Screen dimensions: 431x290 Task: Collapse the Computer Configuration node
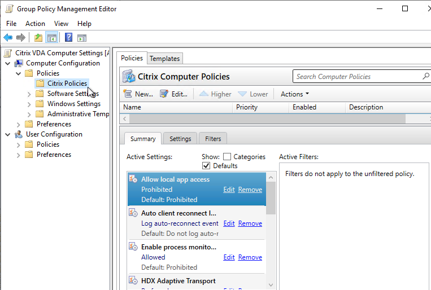pyautogui.click(x=8, y=63)
